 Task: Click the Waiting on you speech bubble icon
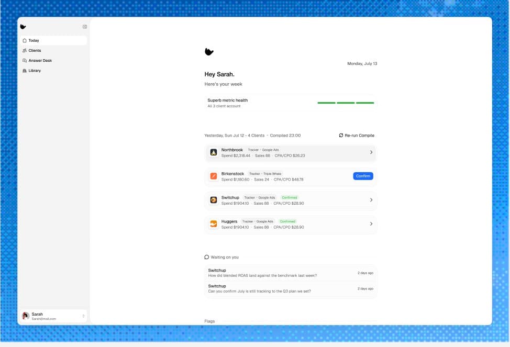(206, 257)
